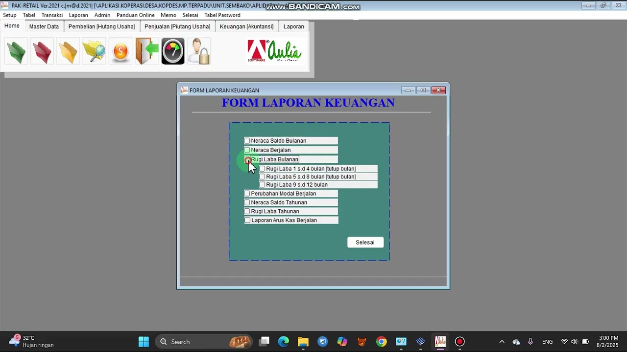This screenshot has height=352, width=627.
Task: Open the Transaksi menu
Action: click(x=52, y=15)
